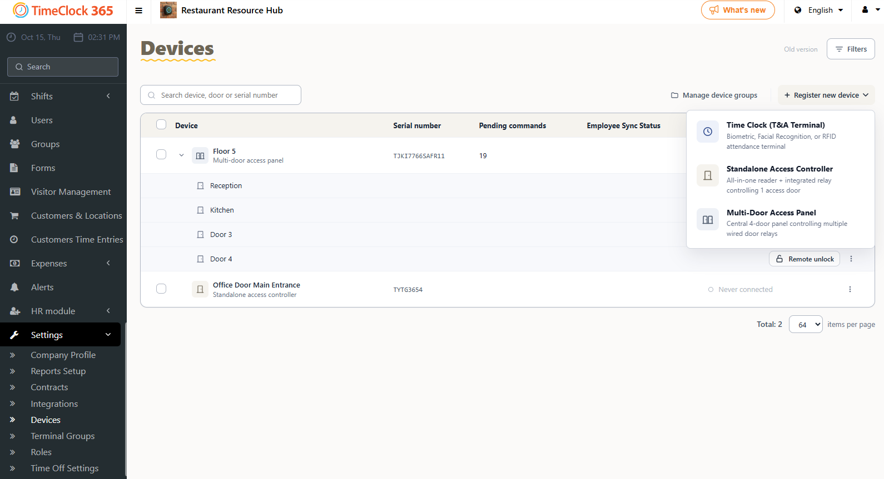Click the Office Door Main Entrance device icon
884x479 pixels.
pos(200,289)
